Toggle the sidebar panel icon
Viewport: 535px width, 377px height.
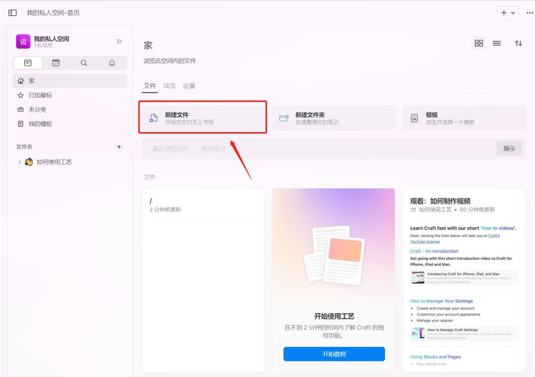(12, 13)
